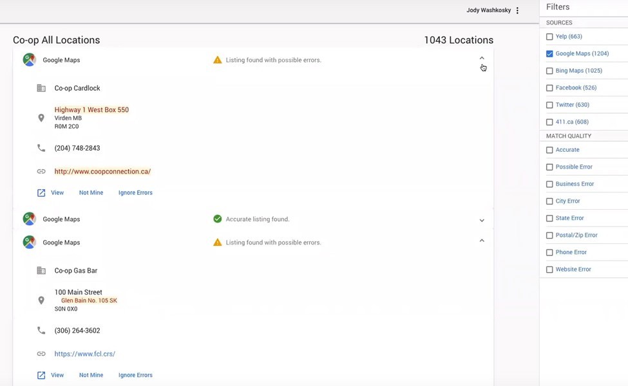
Task: Expand the accurate listing row with the down chevron
Action: pyautogui.click(x=482, y=221)
